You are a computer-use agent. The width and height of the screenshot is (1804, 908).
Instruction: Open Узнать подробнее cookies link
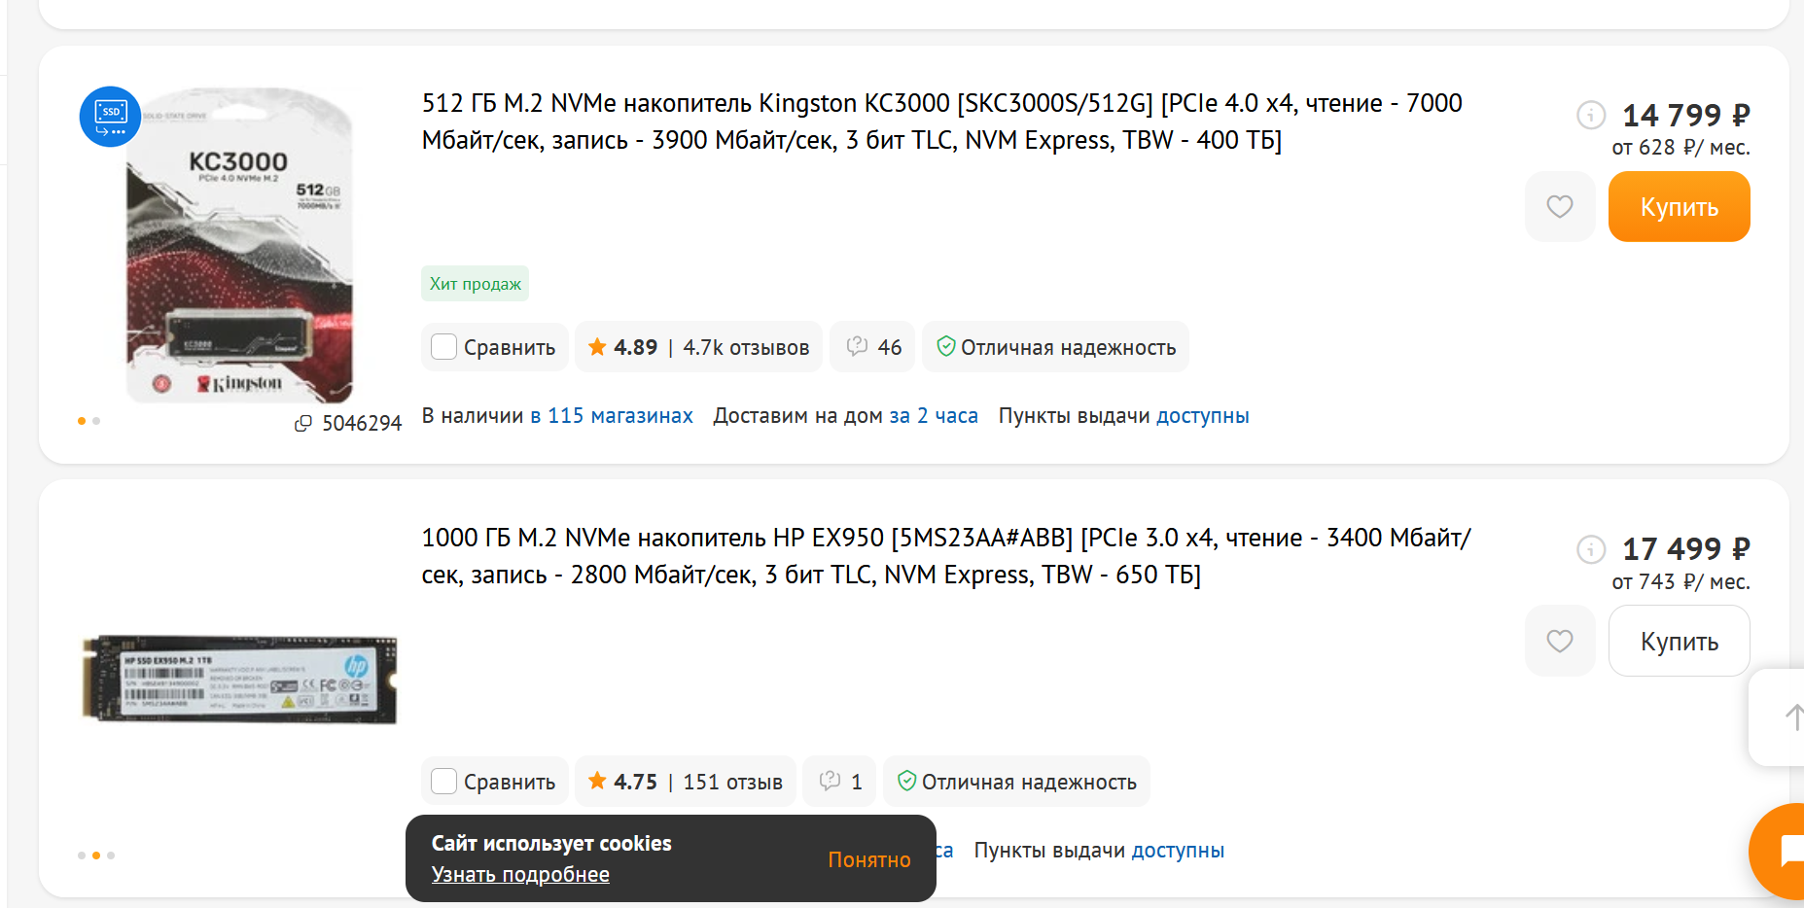tap(520, 874)
